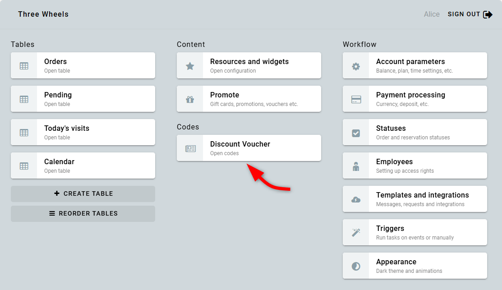Select the Alice username in header
Image resolution: width=502 pixels, height=290 pixels.
click(432, 14)
